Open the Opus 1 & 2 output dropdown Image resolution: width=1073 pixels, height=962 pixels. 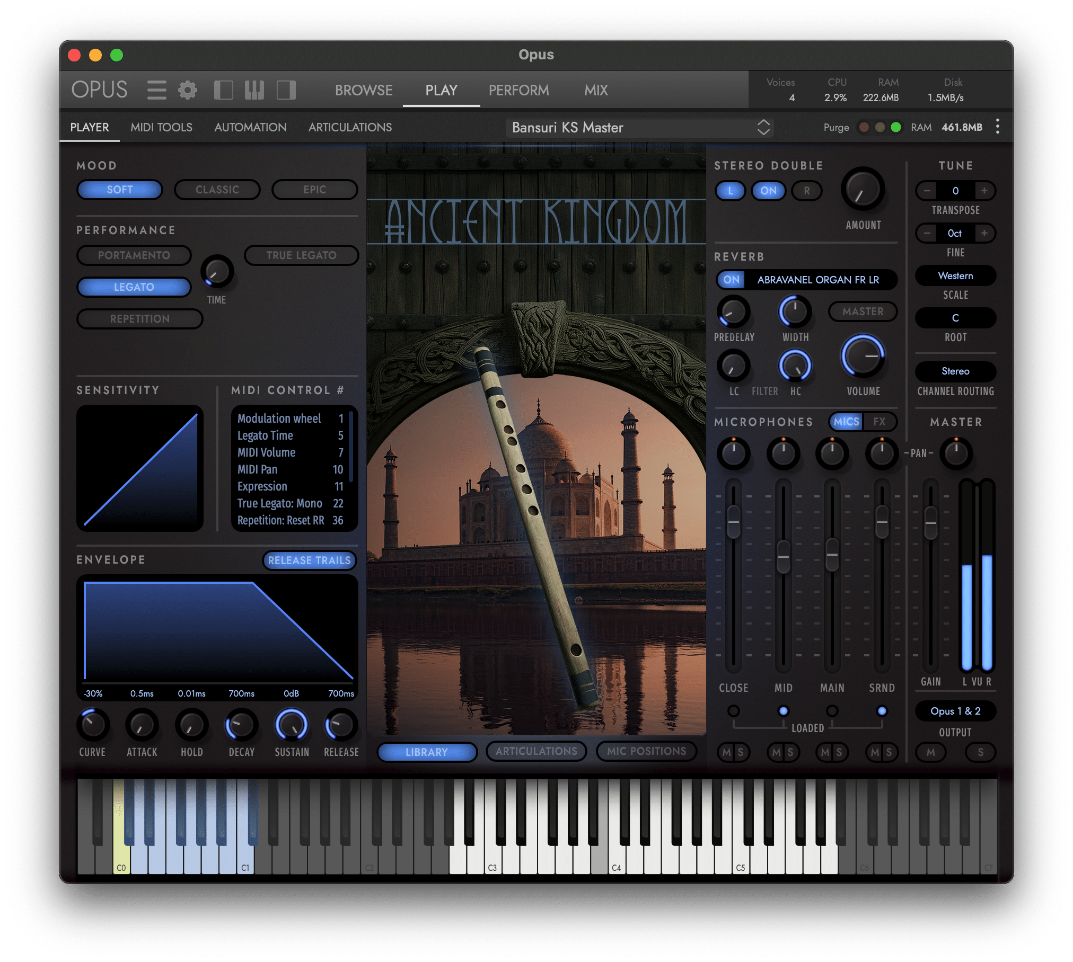pos(955,711)
